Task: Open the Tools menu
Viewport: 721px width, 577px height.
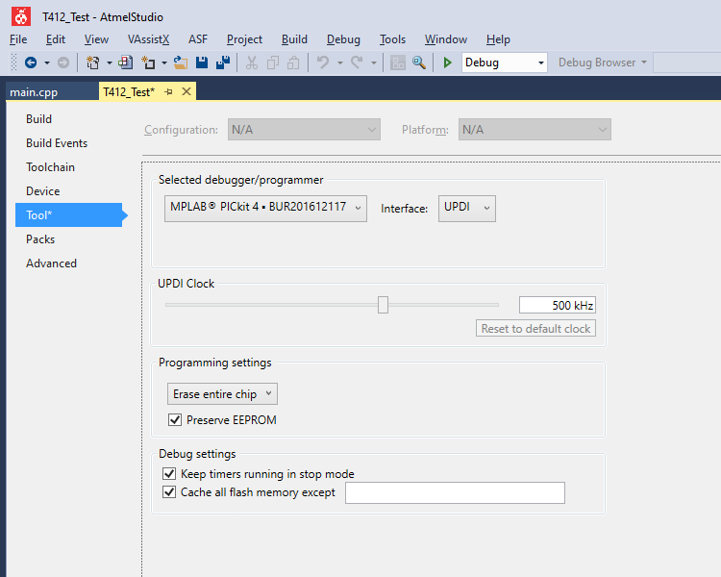Action: (x=392, y=39)
